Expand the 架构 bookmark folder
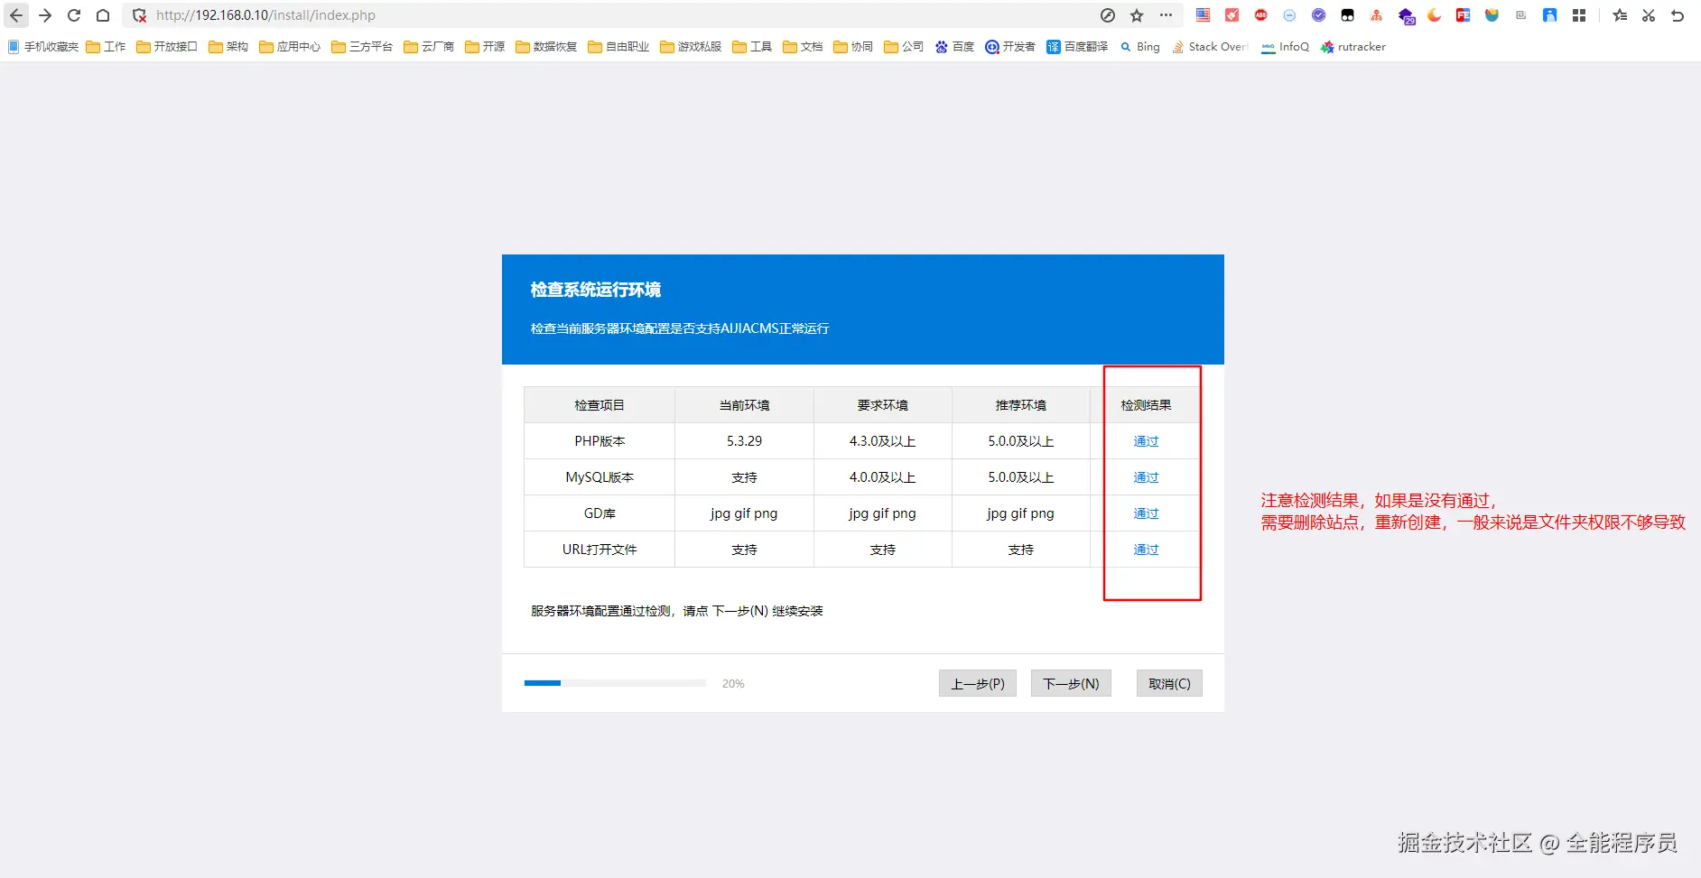The image size is (1701, 878). tap(228, 47)
